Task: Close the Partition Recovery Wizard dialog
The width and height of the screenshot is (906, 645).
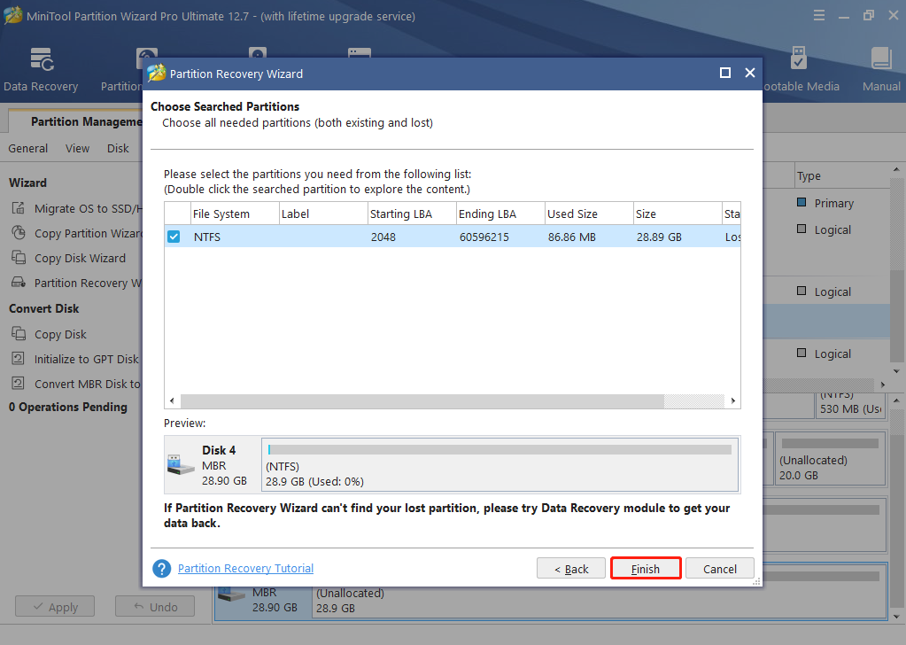Action: pos(750,73)
